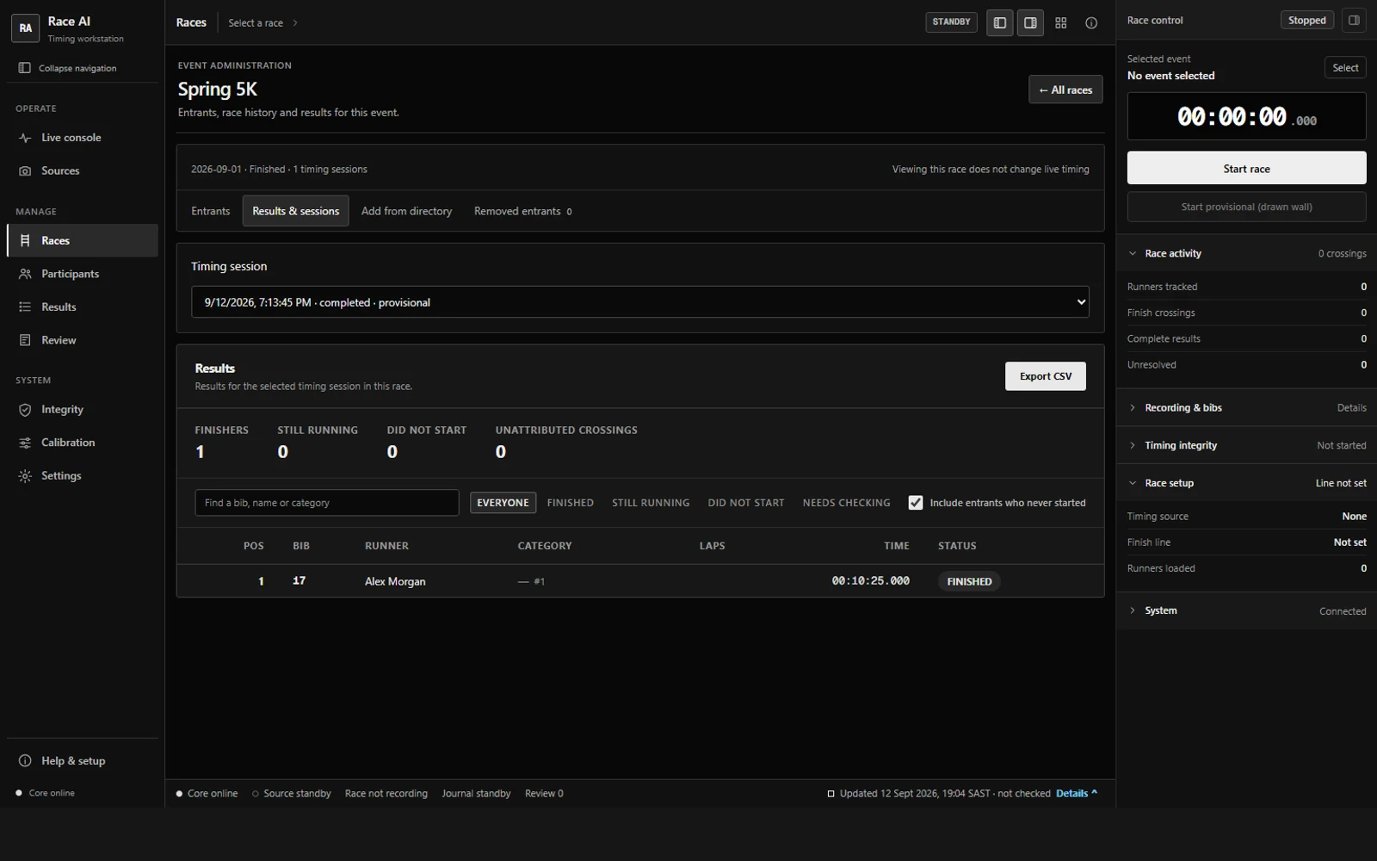This screenshot has height=861, width=1377.
Task: Click Race not recording status entry
Action: pos(386,794)
